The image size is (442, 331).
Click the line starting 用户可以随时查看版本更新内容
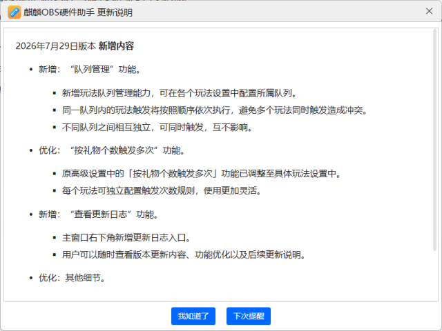point(184,254)
